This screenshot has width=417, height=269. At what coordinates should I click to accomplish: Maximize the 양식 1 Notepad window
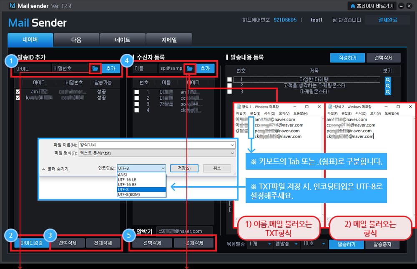click(x=306, y=107)
